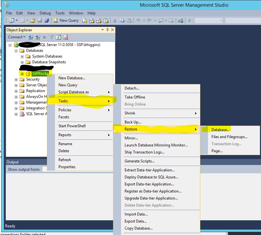
Task: Select Tasks in the context menu
Action: pos(80,101)
